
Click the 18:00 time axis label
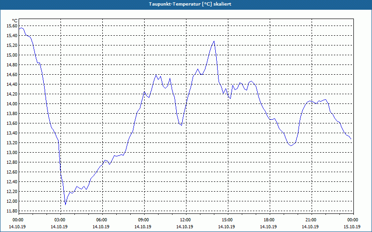coord(270,220)
